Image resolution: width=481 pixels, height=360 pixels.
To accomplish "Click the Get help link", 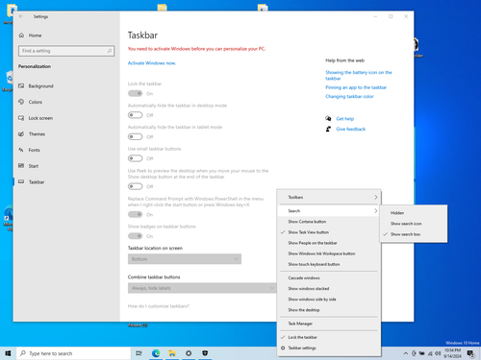I will [344, 119].
